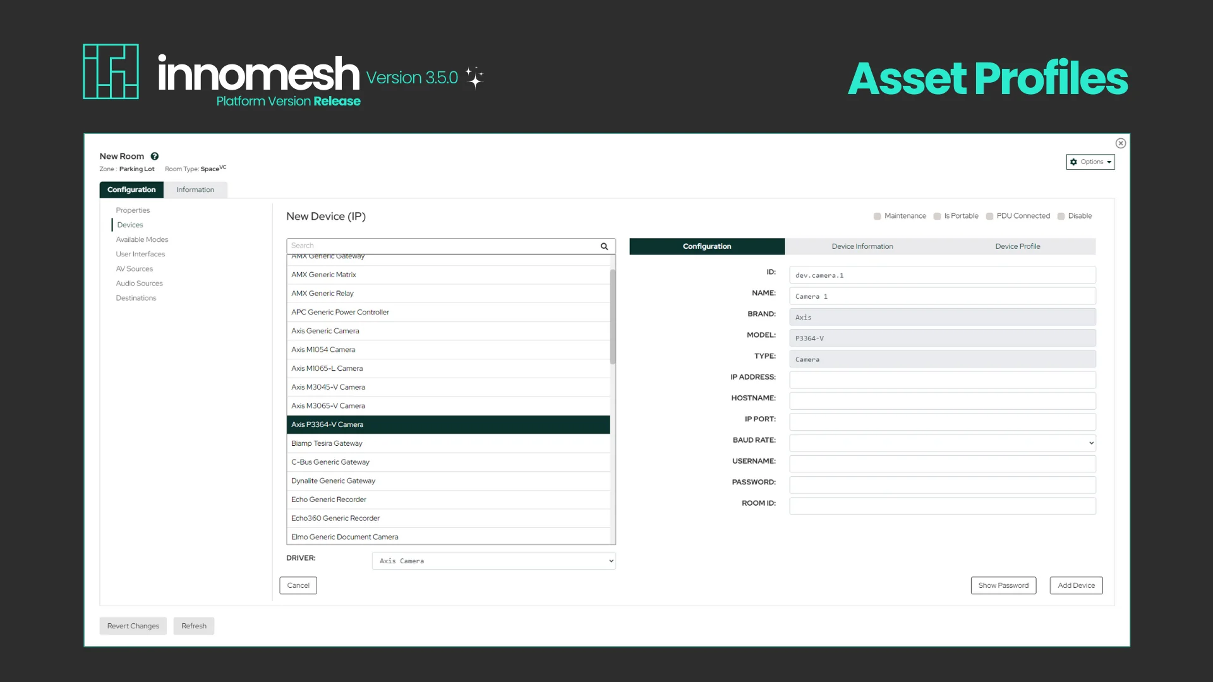1213x682 pixels.
Task: Select Dynalite Generic Gateway entry
Action: [x=448, y=481]
